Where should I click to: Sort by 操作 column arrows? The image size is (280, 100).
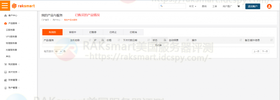click(241, 40)
